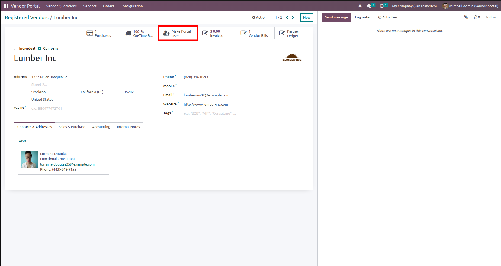Click Make Portal User button
Viewport: 501px width, 266px height.
[178, 33]
